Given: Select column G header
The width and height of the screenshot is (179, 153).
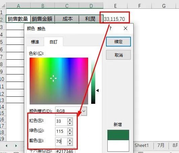Looking at the screenshot, I should [x=164, y=6].
